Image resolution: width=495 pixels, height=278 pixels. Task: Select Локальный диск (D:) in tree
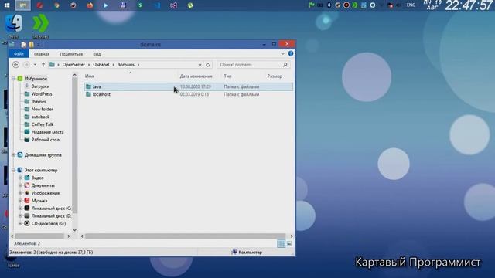(x=51, y=216)
